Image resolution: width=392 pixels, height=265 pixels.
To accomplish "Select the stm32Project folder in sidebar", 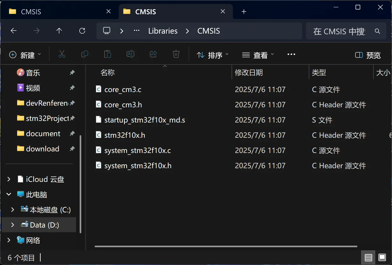I will [43, 118].
